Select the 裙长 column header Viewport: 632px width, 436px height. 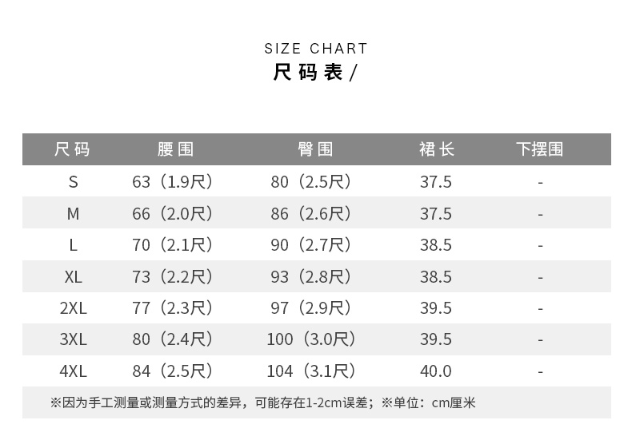(x=436, y=149)
